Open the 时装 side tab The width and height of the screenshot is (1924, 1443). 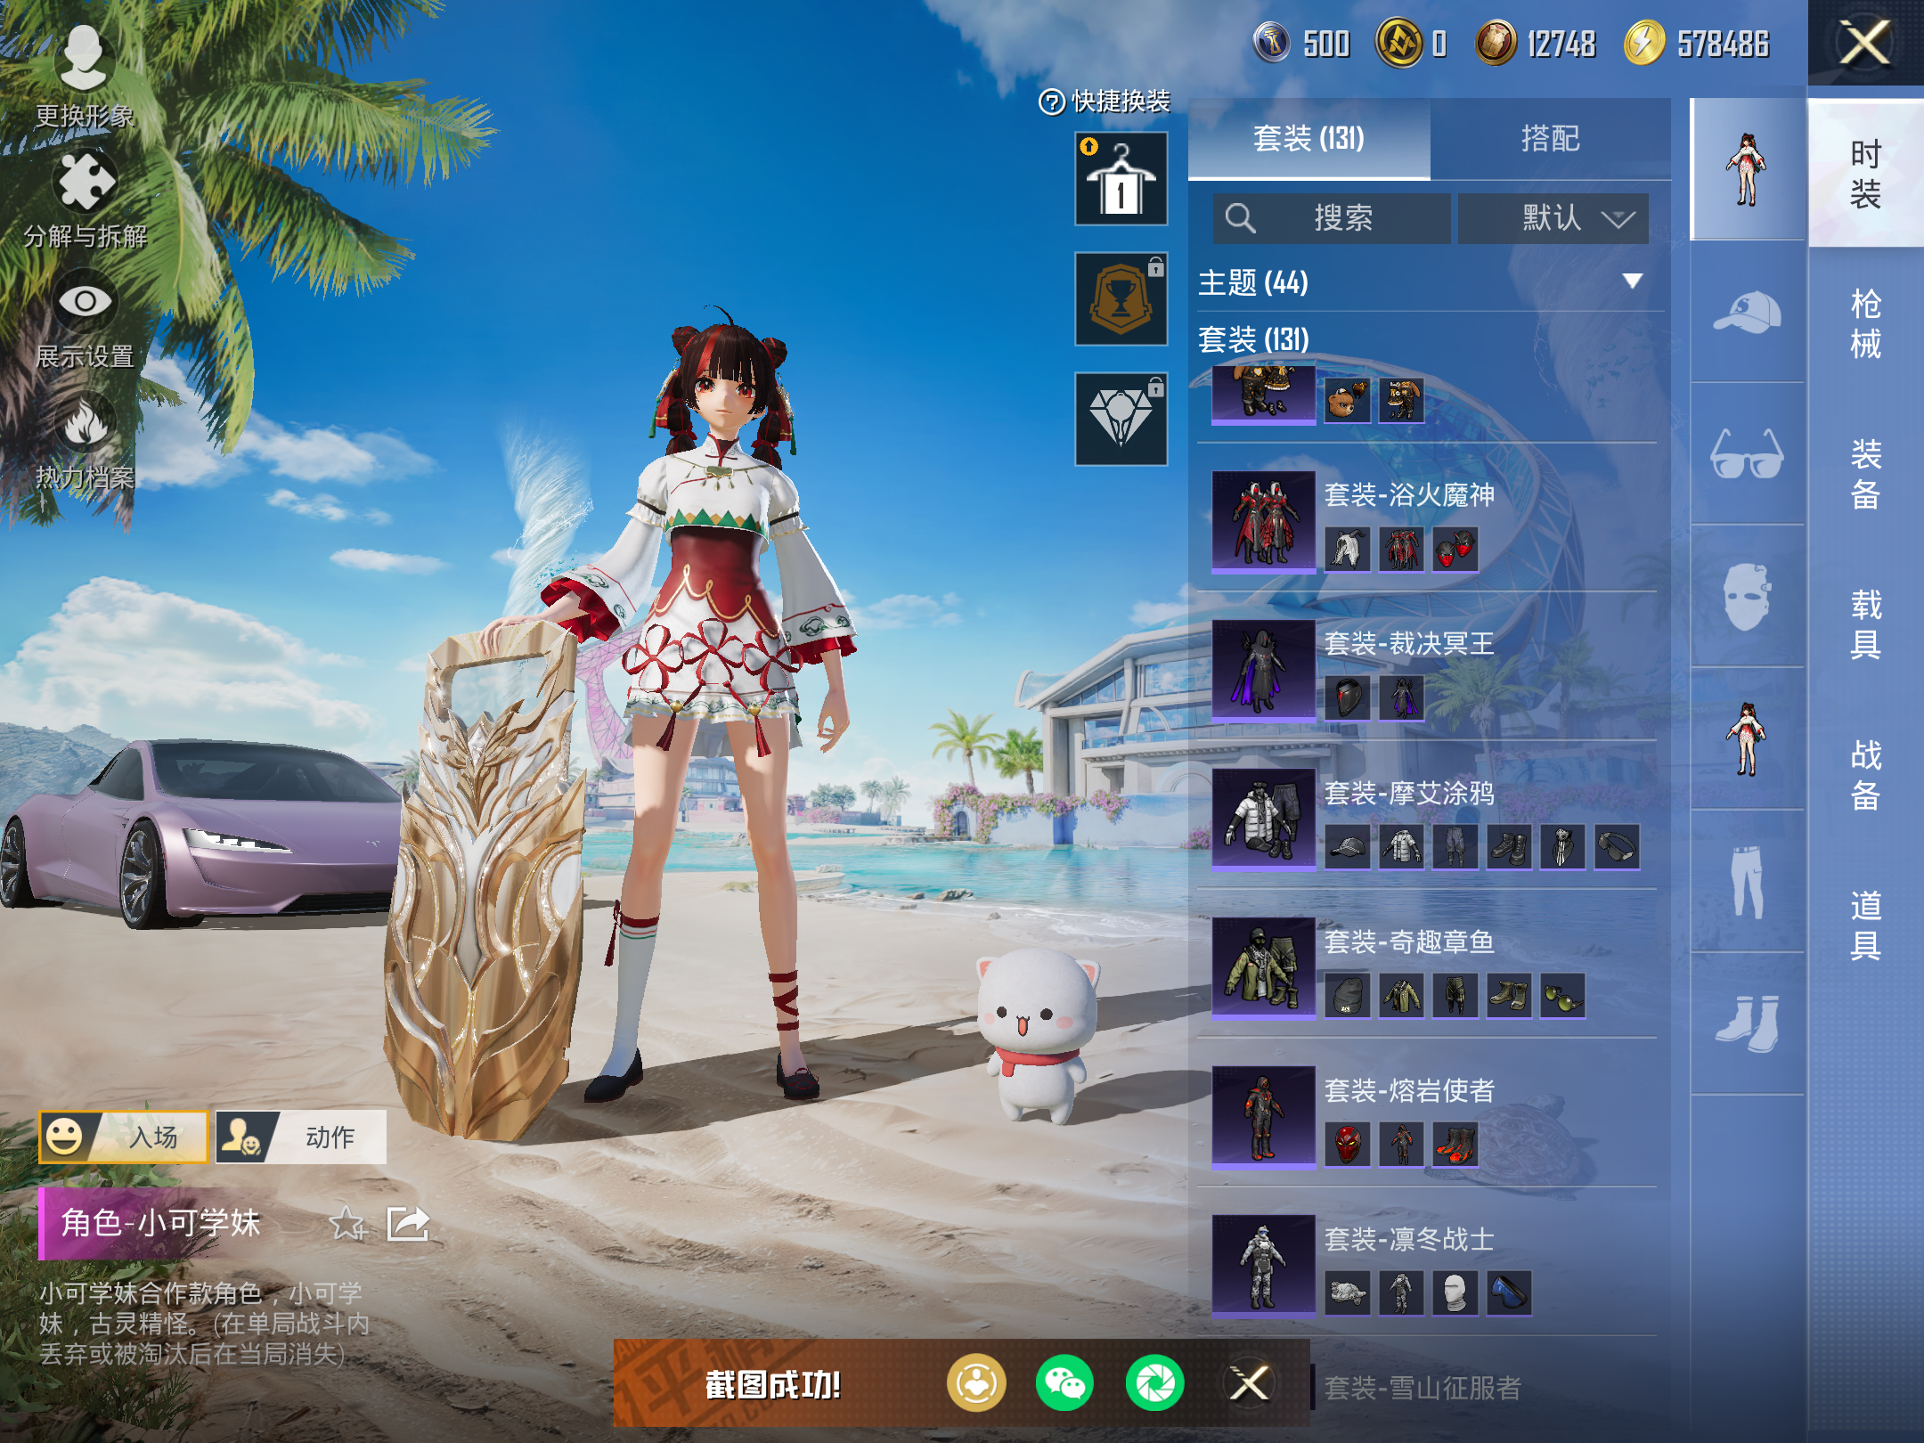click(1865, 174)
